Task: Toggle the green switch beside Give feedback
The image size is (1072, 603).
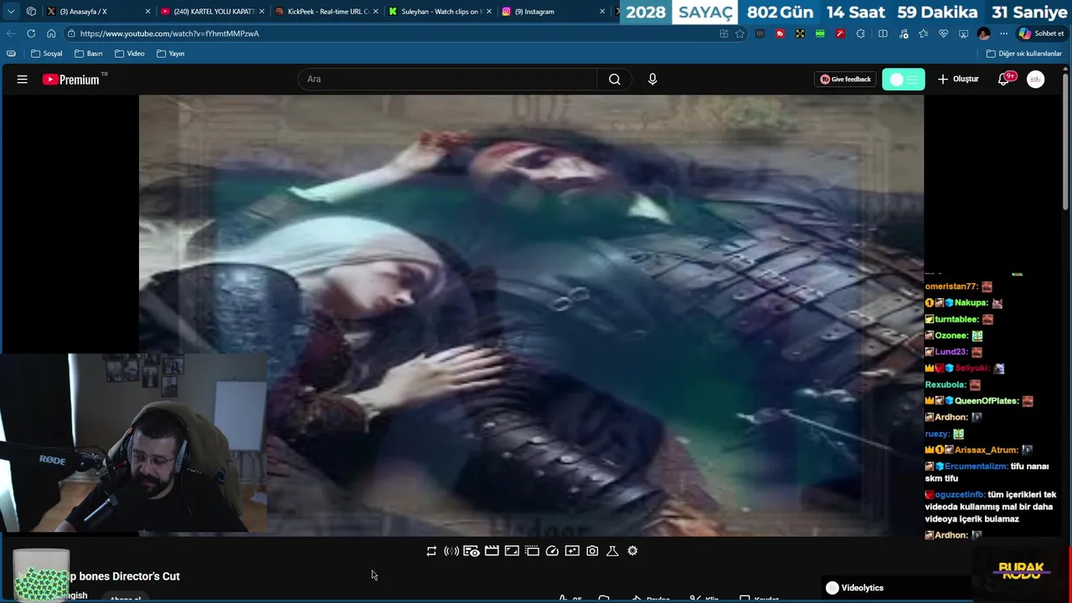Action: coord(904,80)
